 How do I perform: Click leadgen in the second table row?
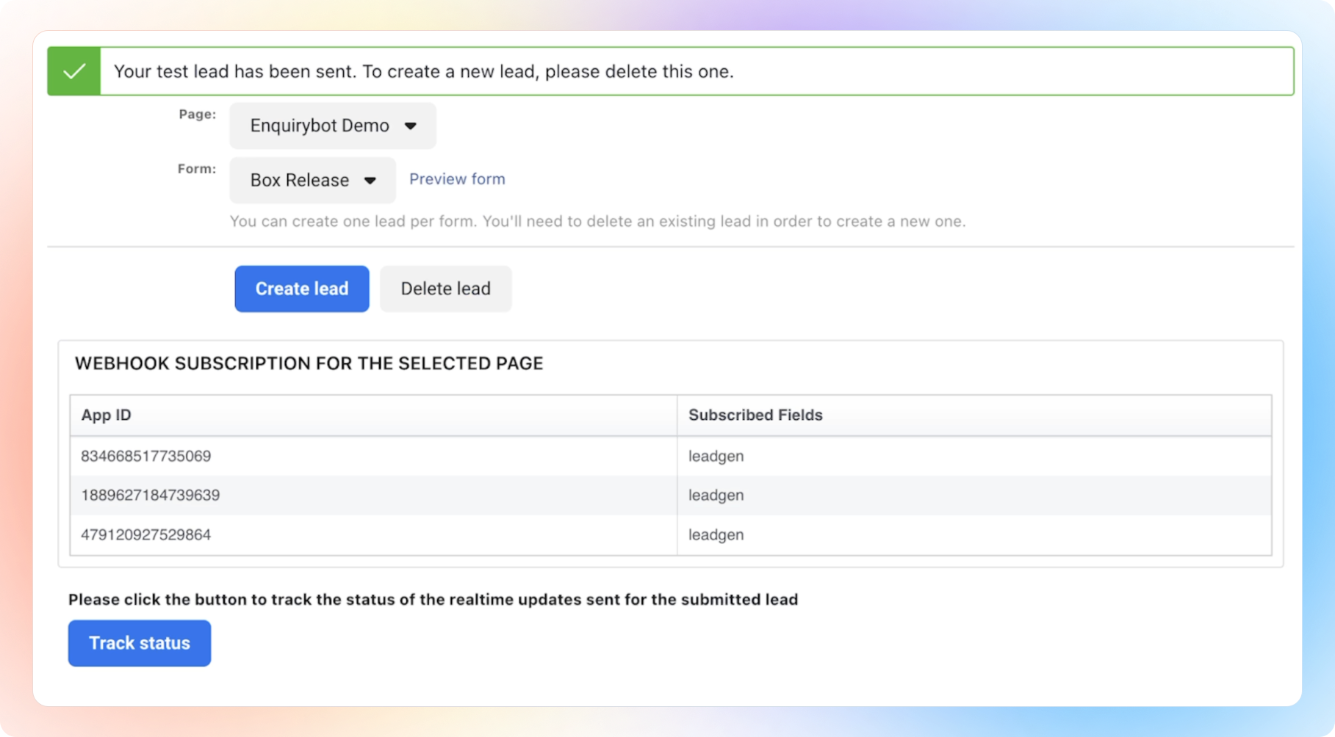716,495
